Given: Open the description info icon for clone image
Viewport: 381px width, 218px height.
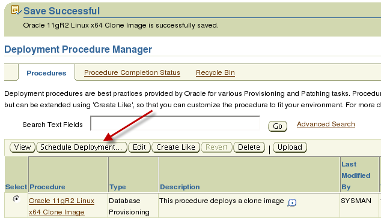Looking at the screenshot, I should (x=292, y=202).
